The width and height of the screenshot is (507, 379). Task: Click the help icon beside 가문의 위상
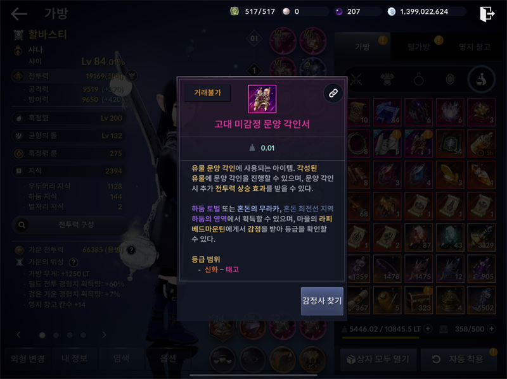pos(74,262)
